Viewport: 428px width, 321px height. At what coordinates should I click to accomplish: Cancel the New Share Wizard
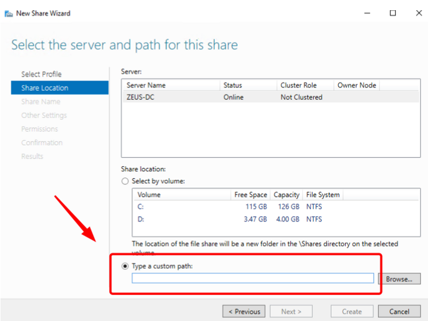coord(399,311)
